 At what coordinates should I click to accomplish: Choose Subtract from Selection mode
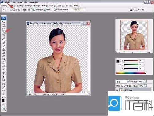pos(16,10)
